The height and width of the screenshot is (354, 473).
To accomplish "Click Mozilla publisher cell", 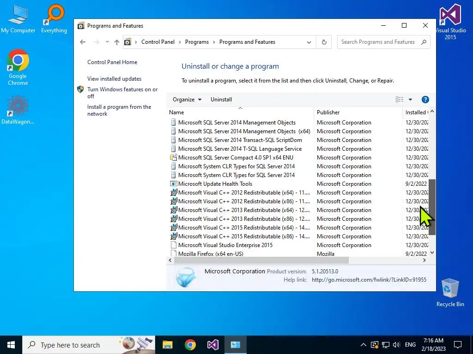I will [326, 254].
